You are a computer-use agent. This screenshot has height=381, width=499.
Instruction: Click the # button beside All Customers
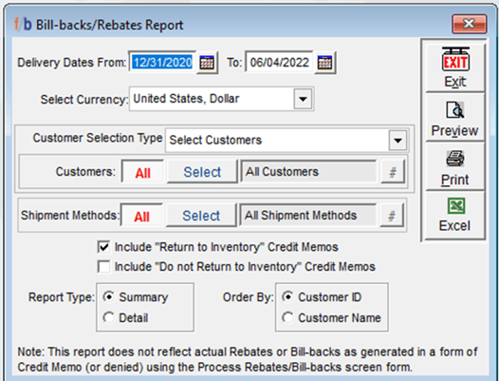click(393, 172)
